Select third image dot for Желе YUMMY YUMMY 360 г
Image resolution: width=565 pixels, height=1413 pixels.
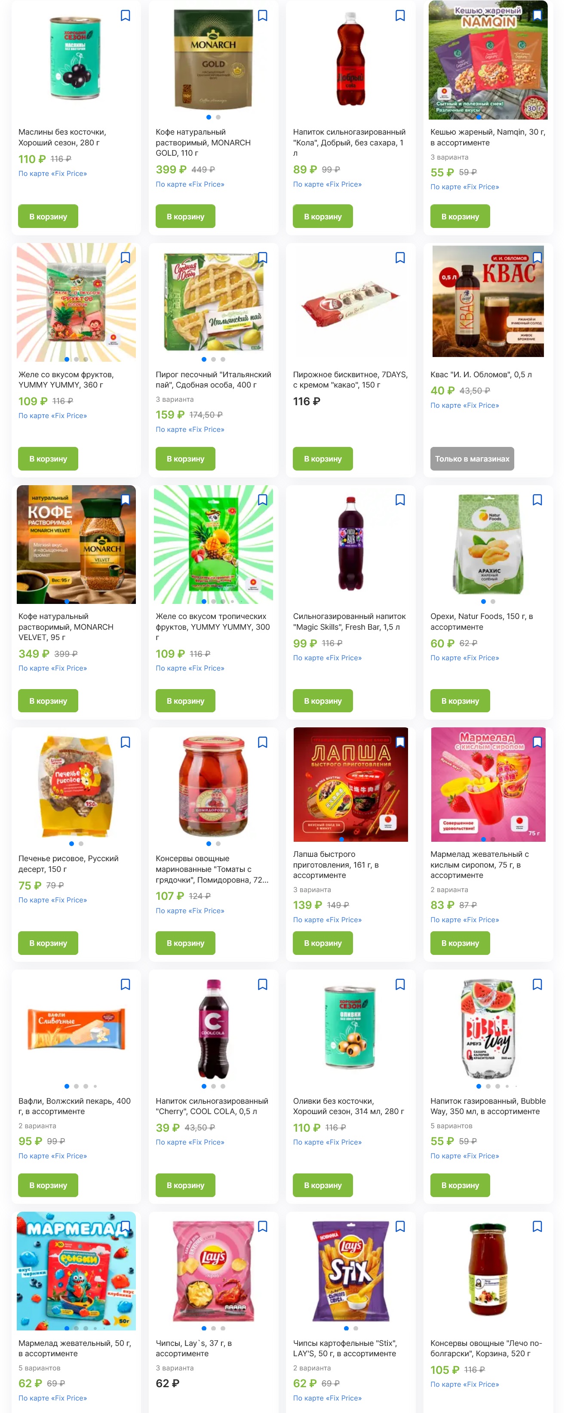(86, 359)
